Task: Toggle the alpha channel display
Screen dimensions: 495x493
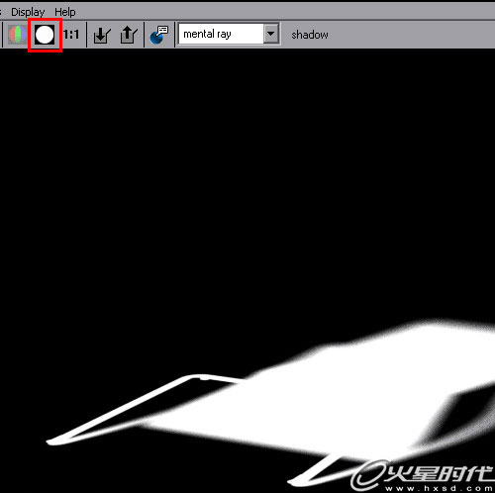Action: [x=45, y=35]
